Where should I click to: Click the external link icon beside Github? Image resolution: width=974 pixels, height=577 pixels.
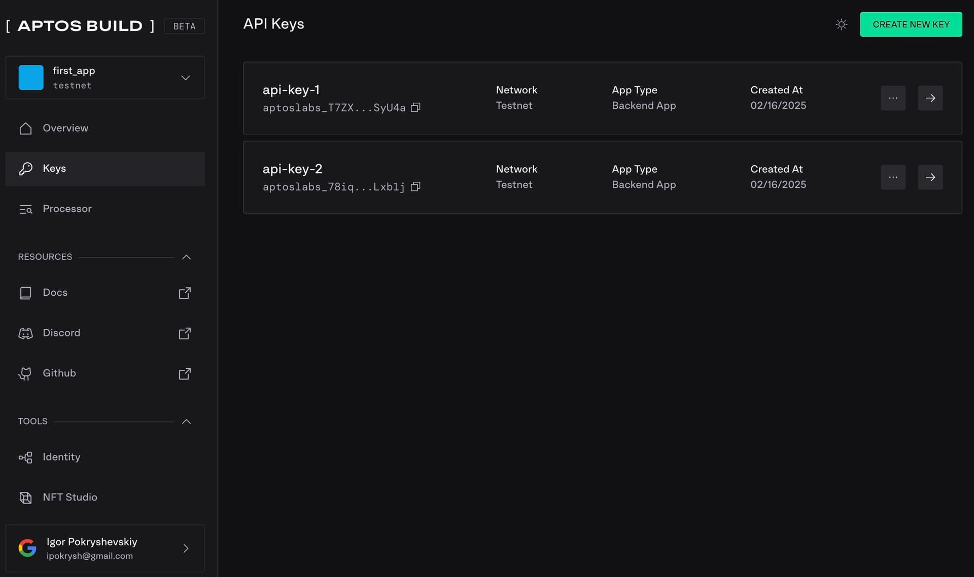(185, 373)
